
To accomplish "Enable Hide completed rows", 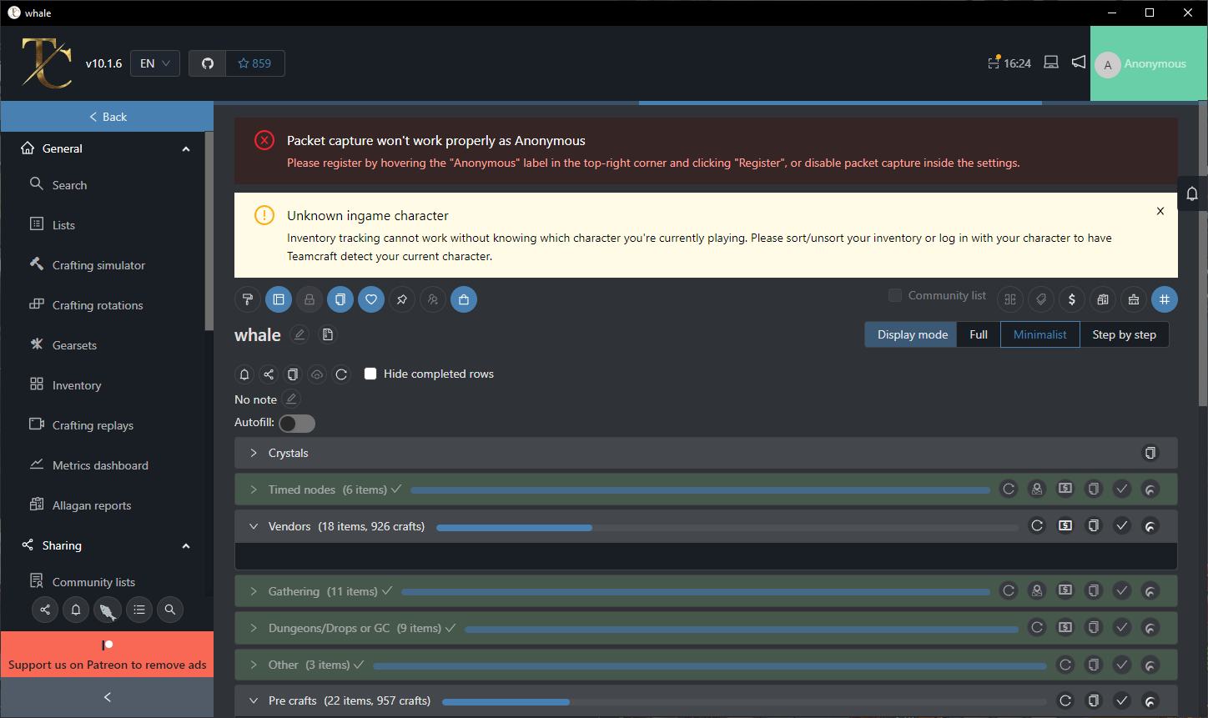I will click(x=370, y=374).
